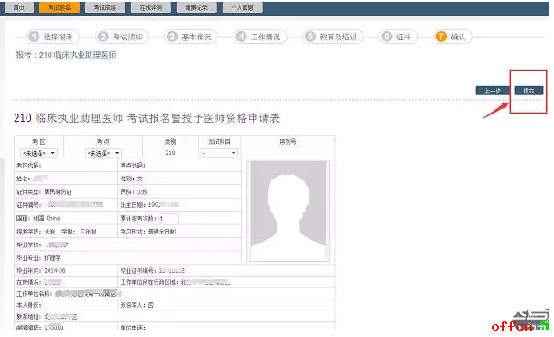Click the 上一步 previous step button
The height and width of the screenshot is (337, 554).
pyautogui.click(x=493, y=91)
